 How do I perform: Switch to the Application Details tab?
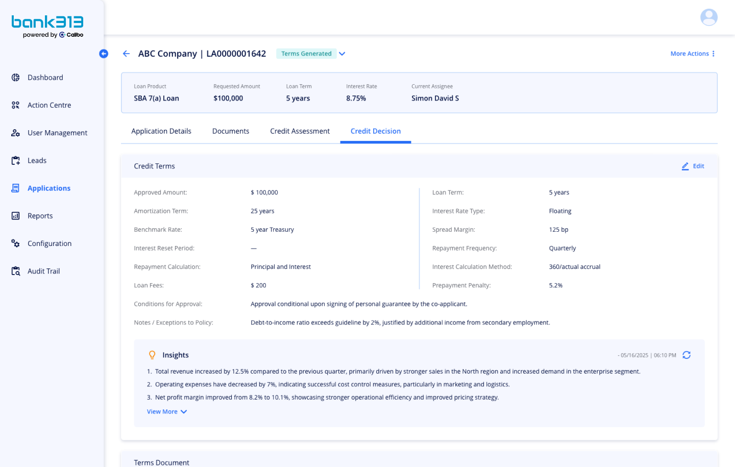pos(161,131)
